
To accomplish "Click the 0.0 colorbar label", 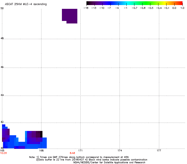I will pyautogui.click(x=174, y=8).
